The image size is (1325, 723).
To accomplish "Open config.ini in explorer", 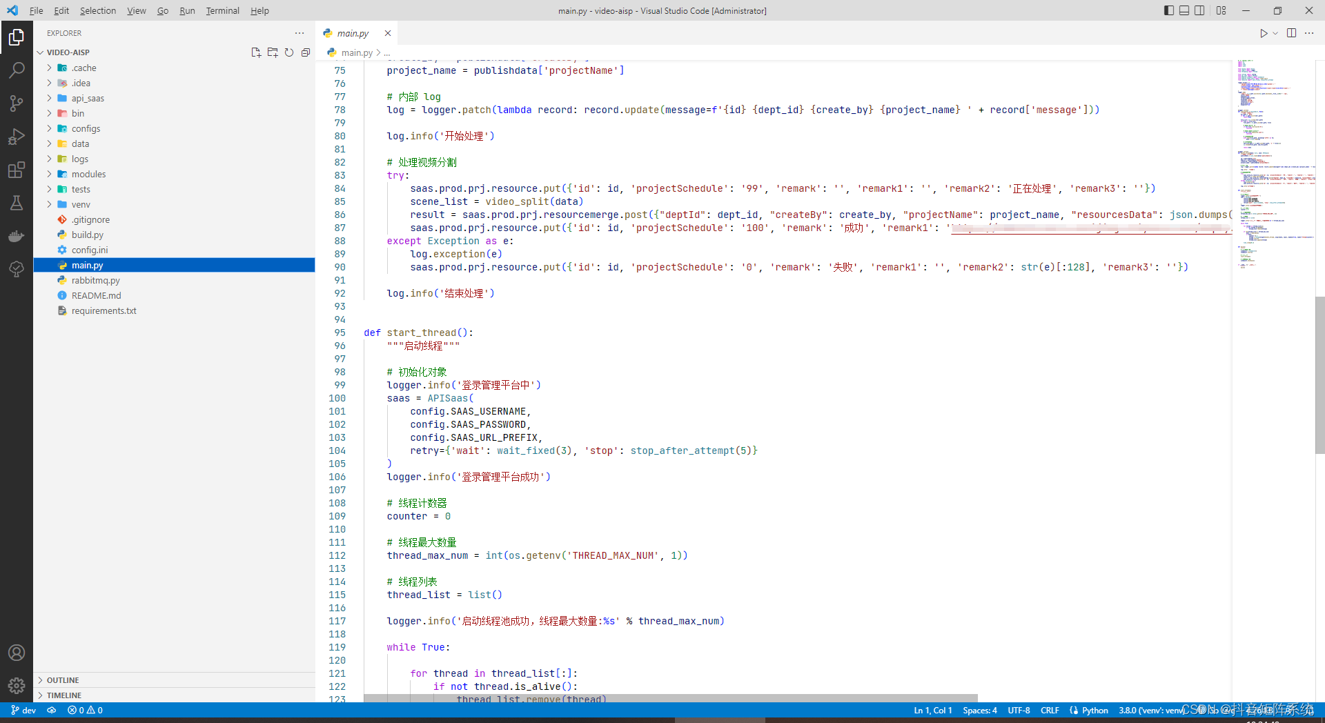I will tap(174, 250).
